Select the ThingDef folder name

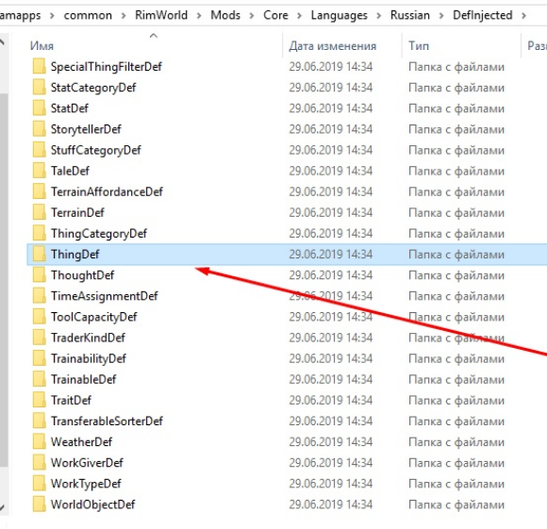pyautogui.click(x=75, y=255)
